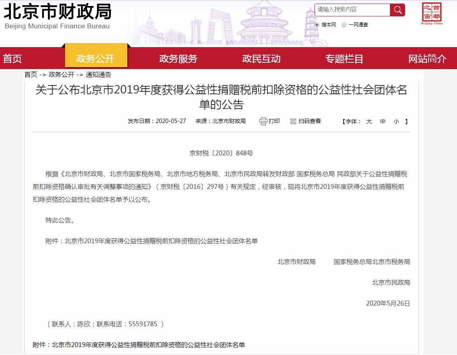Open the 首页 navigation tab
457x355 pixels.
[x=13, y=59]
